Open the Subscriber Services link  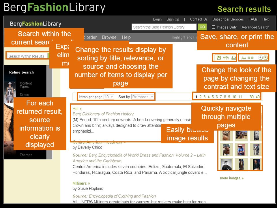pos(228,19)
